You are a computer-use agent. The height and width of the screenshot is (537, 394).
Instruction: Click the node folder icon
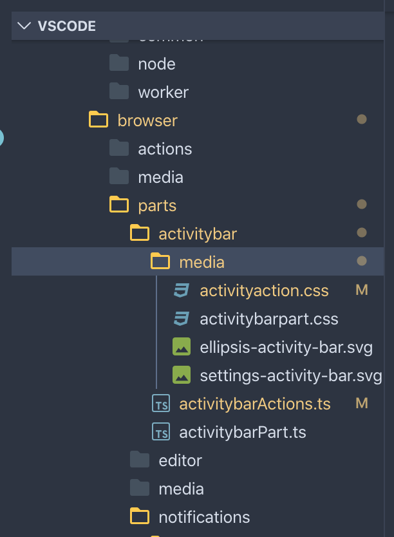(x=119, y=62)
